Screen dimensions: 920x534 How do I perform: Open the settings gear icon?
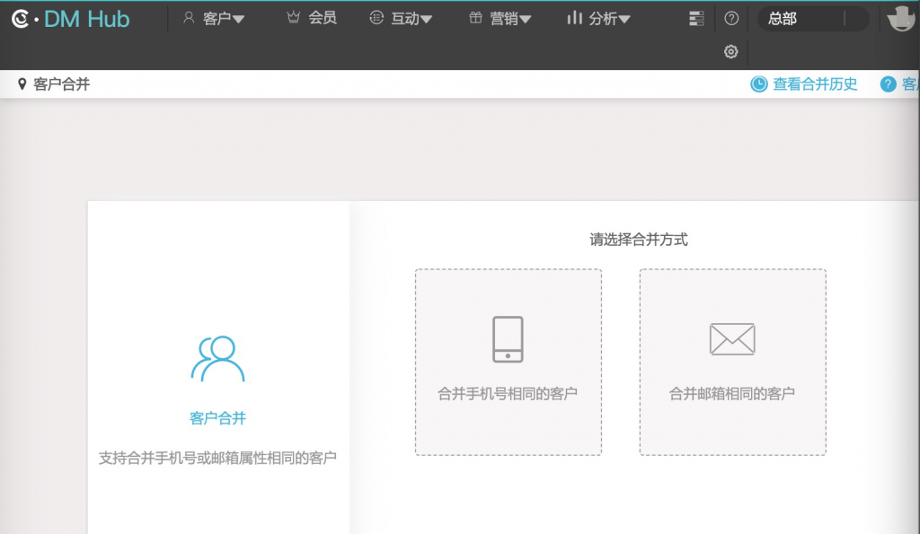click(x=731, y=52)
